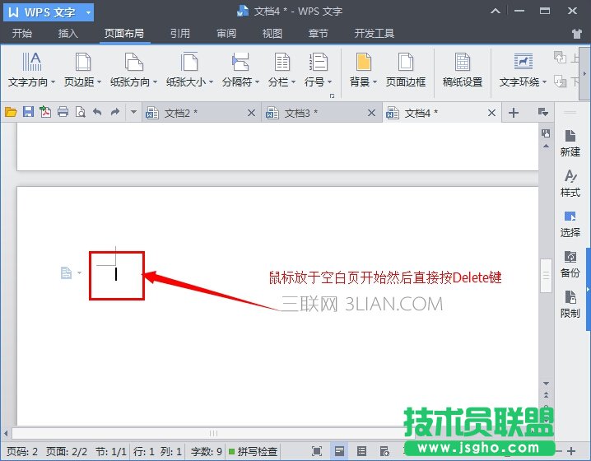The width and height of the screenshot is (591, 461).
Task: Click 新建 new document in side panel
Action: pos(570,143)
